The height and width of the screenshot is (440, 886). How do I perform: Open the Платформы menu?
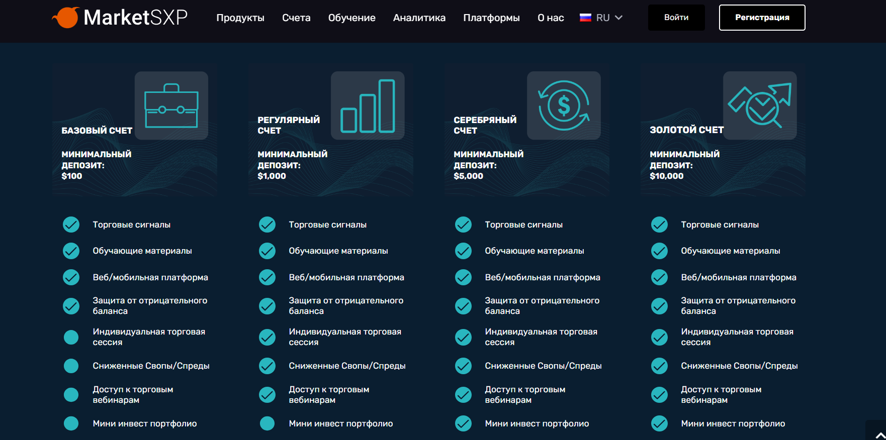click(491, 18)
